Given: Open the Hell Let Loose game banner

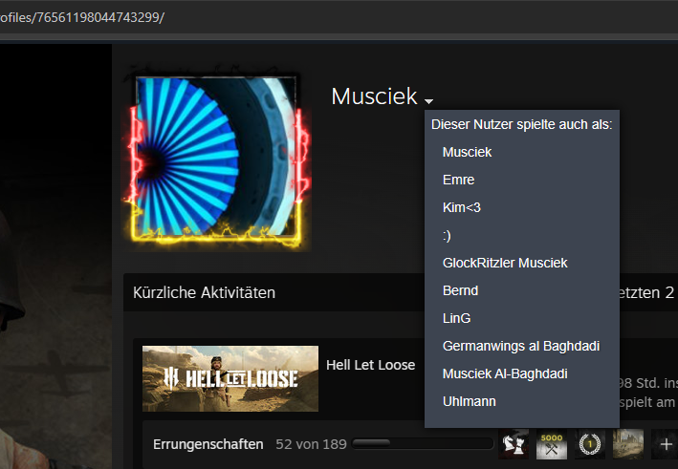Looking at the screenshot, I should click(230, 378).
